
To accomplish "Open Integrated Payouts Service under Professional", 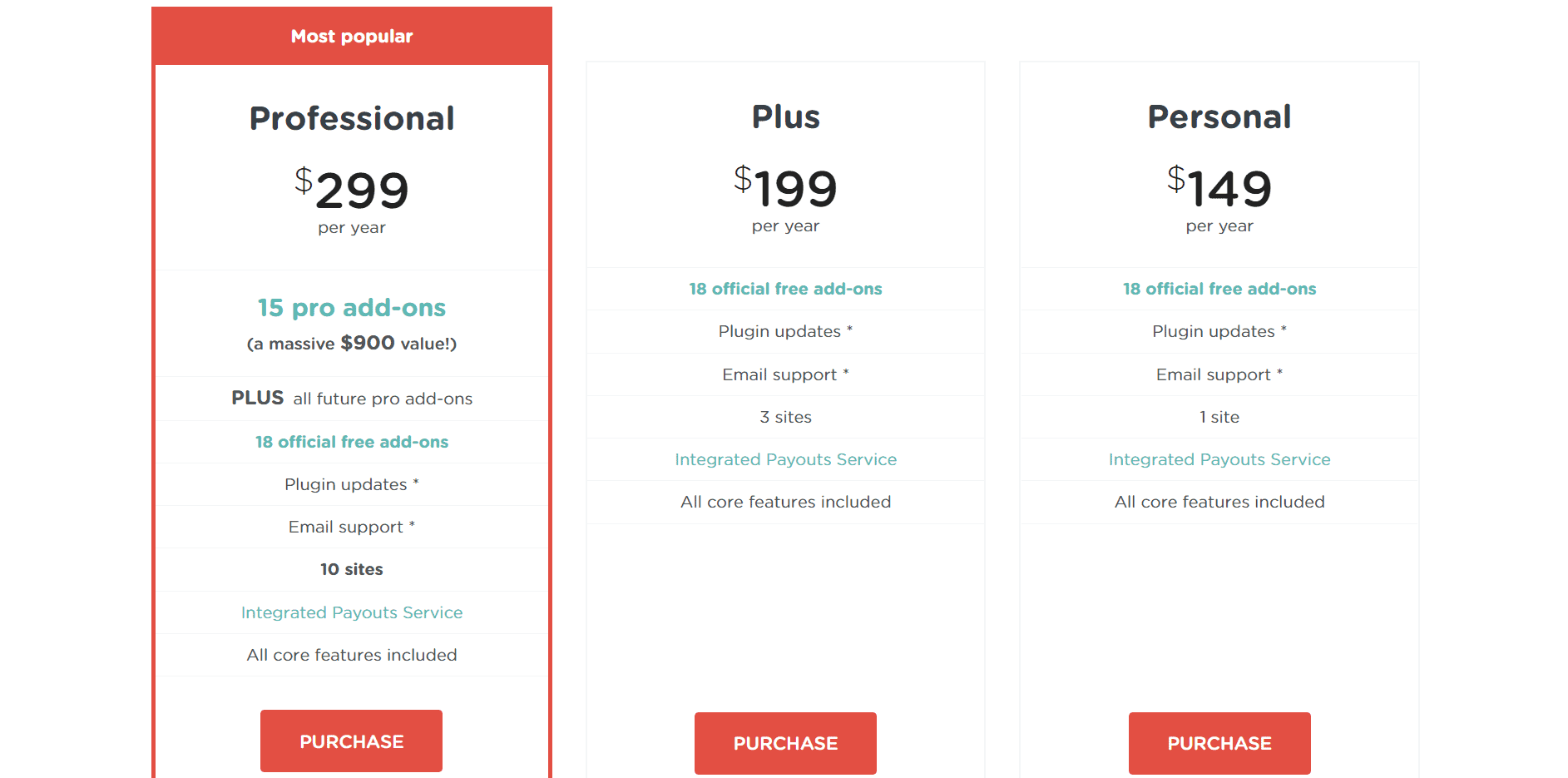I will (x=351, y=612).
